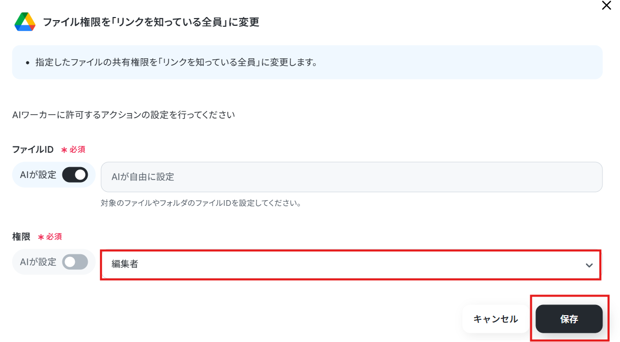Click the AIが設定 label beside 権限 toggle

click(x=38, y=262)
